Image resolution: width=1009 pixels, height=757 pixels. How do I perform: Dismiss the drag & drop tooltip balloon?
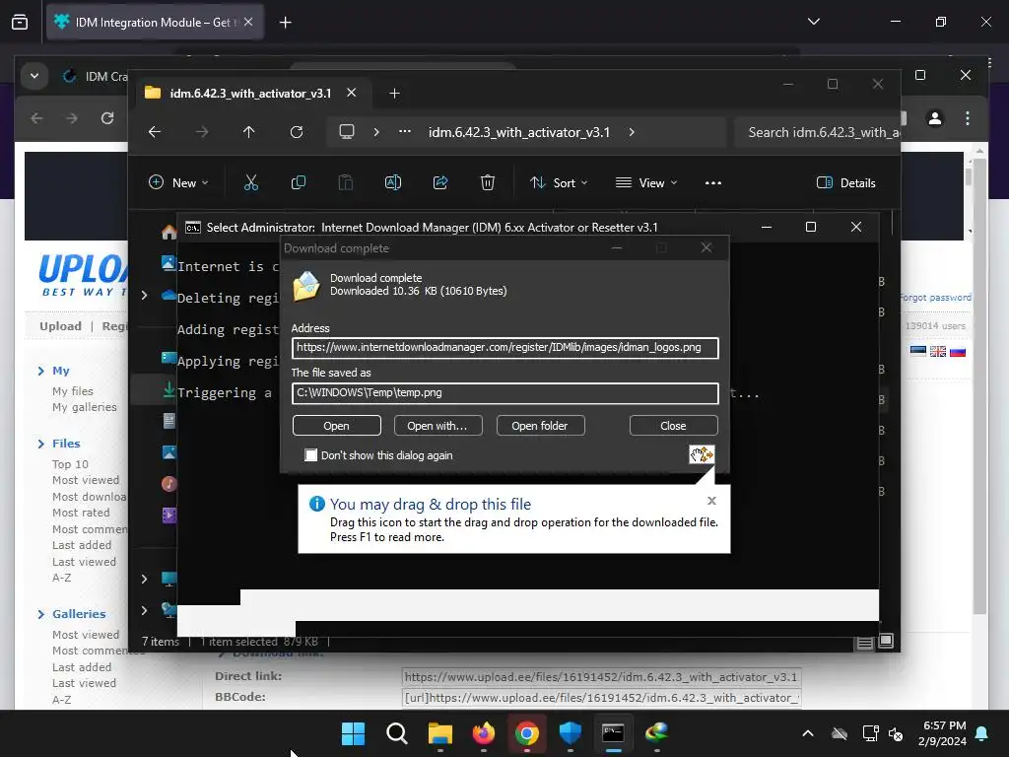tap(711, 500)
